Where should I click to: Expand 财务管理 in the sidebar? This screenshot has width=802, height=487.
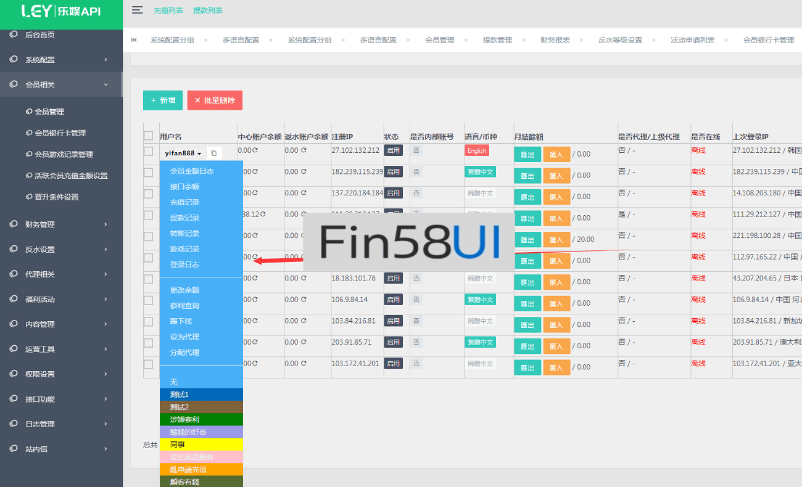[x=60, y=224]
